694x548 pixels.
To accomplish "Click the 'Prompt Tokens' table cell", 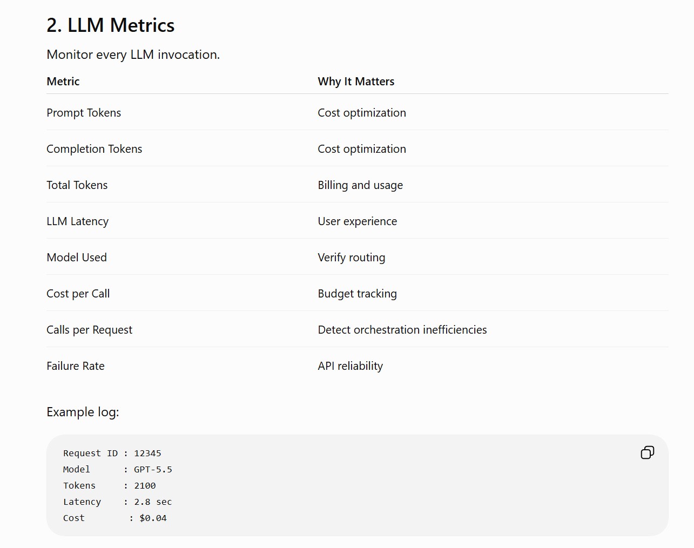I will pos(84,113).
